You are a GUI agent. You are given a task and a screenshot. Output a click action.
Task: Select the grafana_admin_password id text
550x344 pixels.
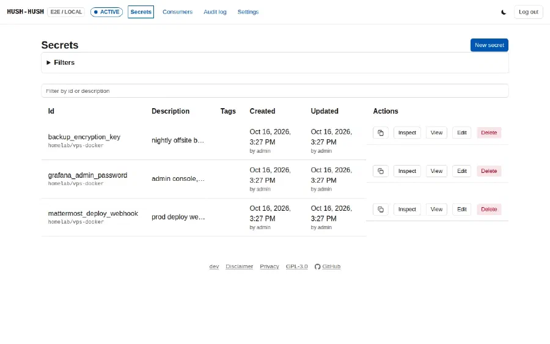pos(87,175)
